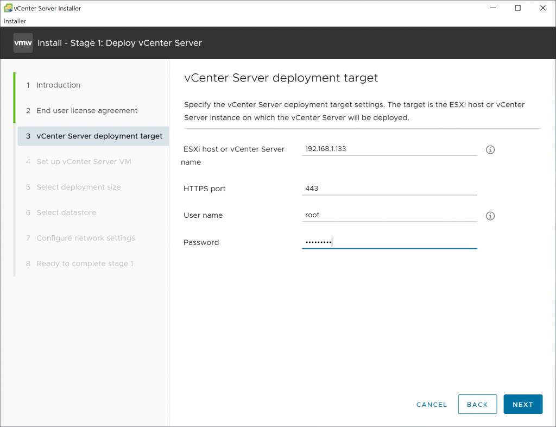Viewport: 556px width, 427px height.
Task: Click the 'vCenter Server deployment target' page heading
Action: 281,78
